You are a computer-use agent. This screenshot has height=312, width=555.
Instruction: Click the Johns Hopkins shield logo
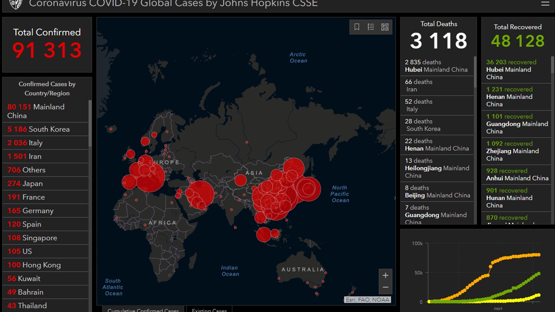[x=16, y=4]
